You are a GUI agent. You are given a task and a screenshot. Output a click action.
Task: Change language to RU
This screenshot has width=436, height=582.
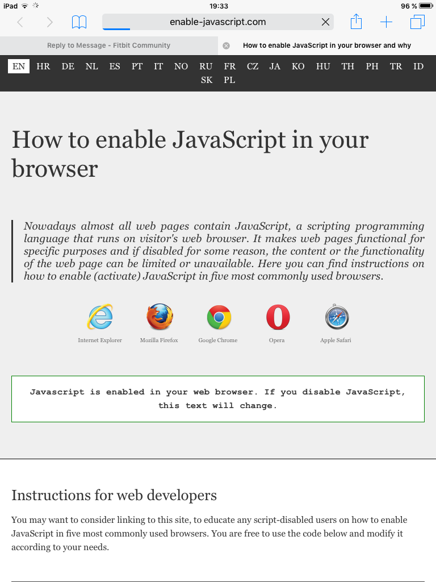click(x=206, y=66)
